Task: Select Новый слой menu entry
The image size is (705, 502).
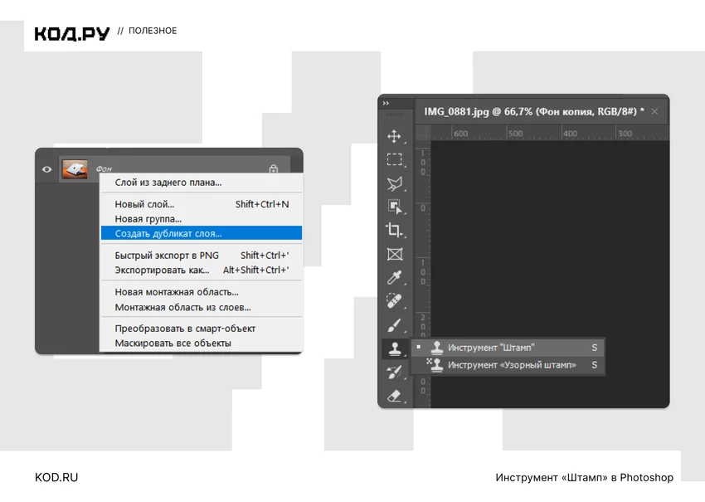Action: click(x=202, y=204)
